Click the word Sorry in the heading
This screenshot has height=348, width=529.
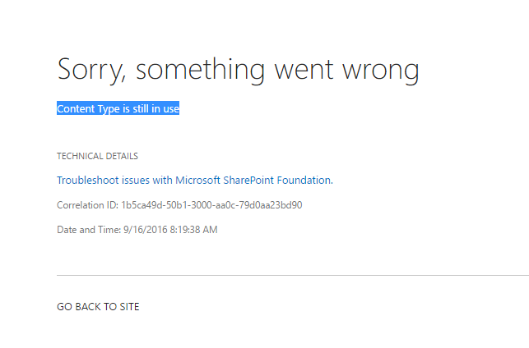point(92,70)
